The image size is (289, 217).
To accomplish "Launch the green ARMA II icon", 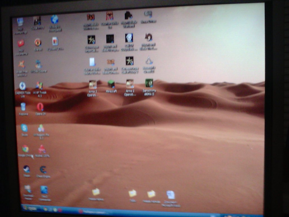I will point(149,83).
